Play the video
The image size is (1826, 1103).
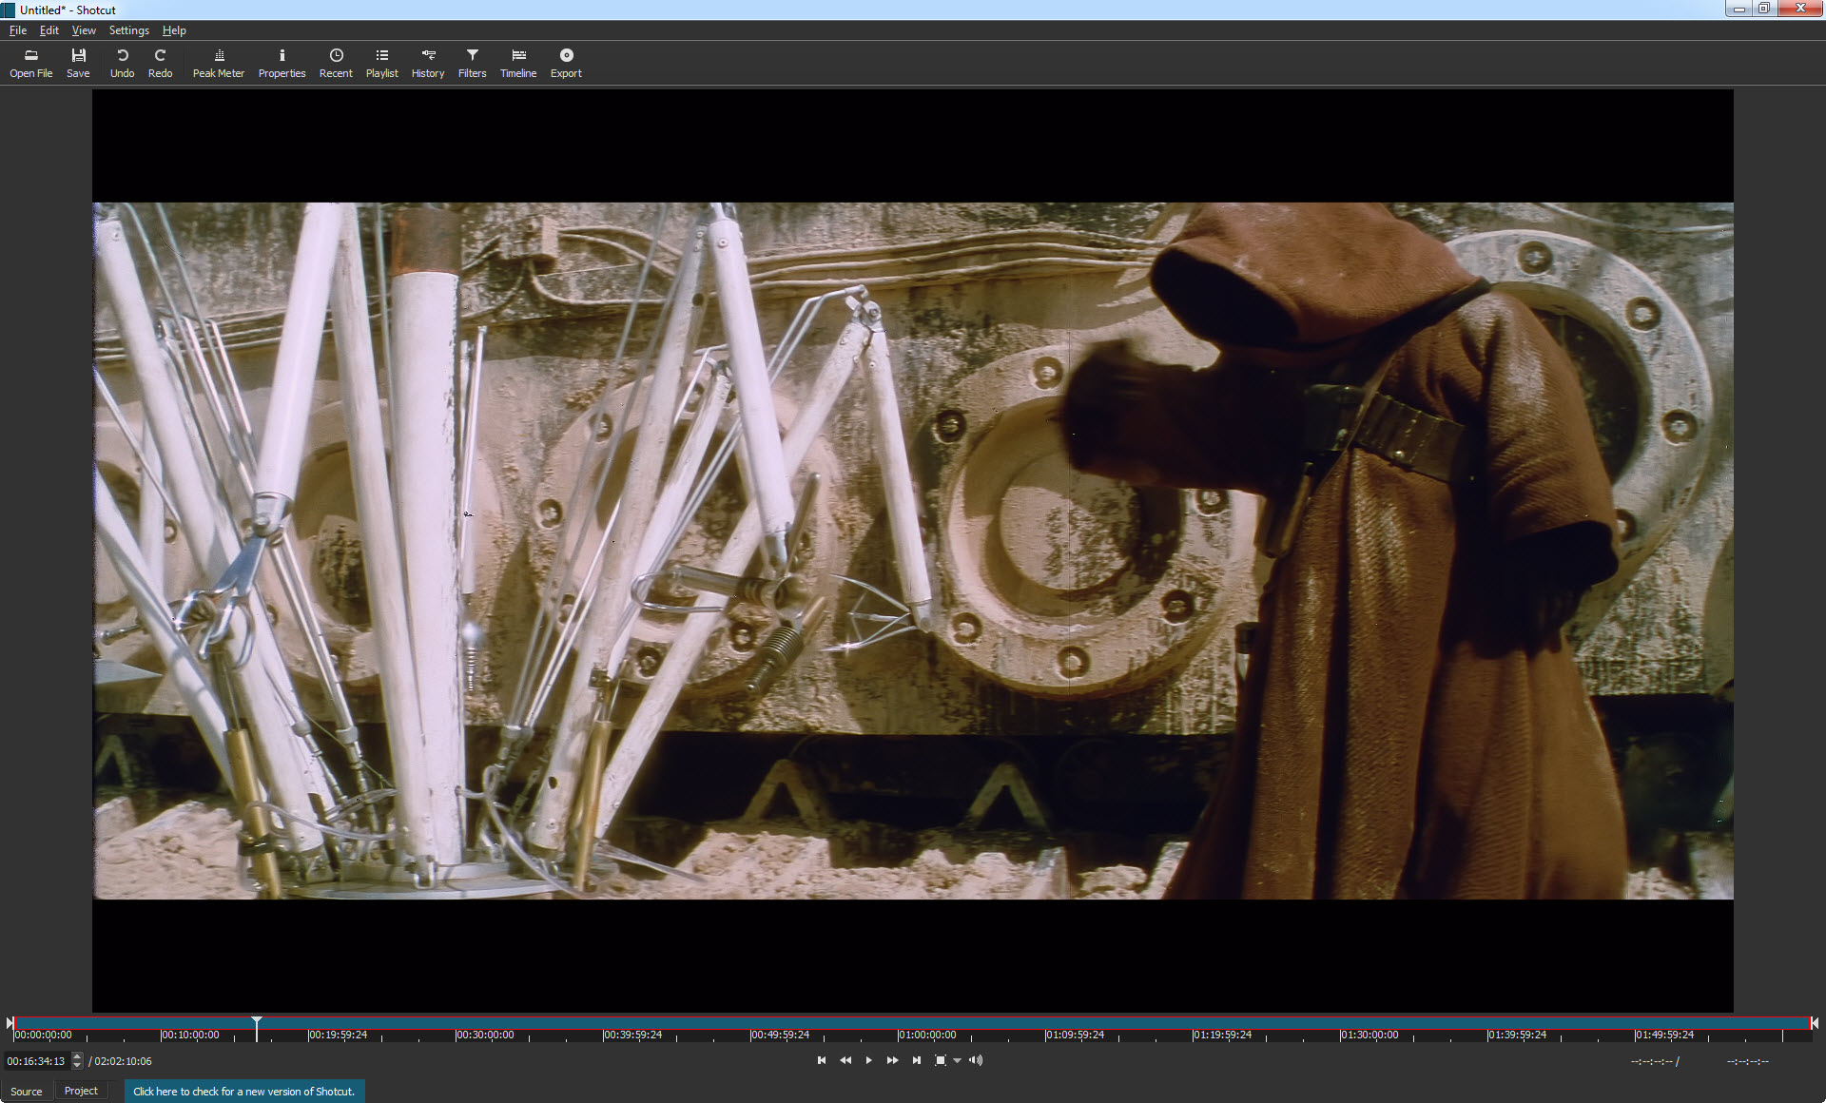pyautogui.click(x=868, y=1060)
